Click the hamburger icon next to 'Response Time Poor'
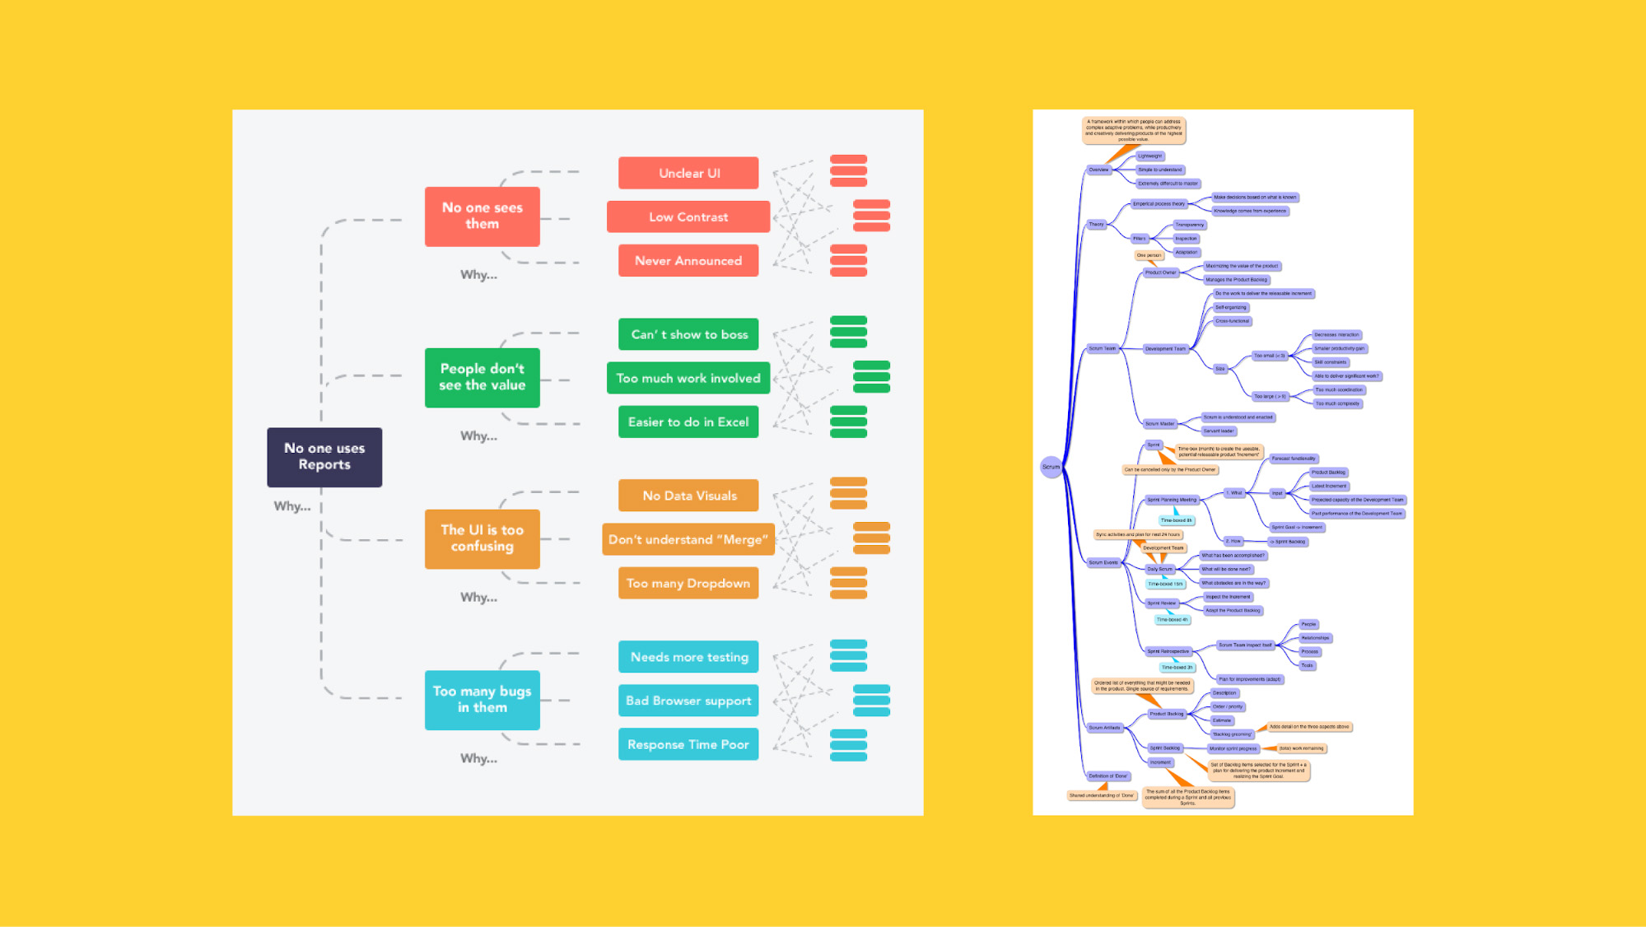This screenshot has width=1646, height=927. 849,745
